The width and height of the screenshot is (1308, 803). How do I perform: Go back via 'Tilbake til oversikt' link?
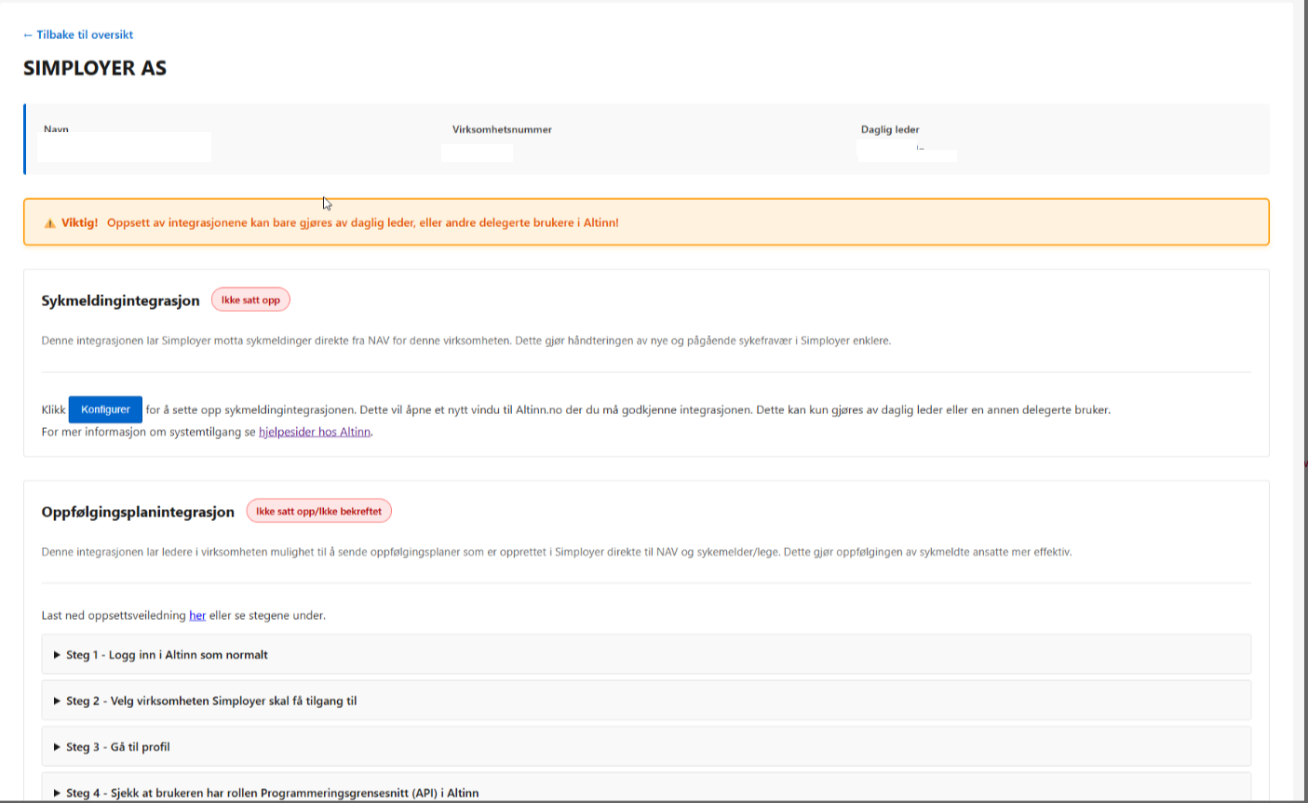(78, 34)
